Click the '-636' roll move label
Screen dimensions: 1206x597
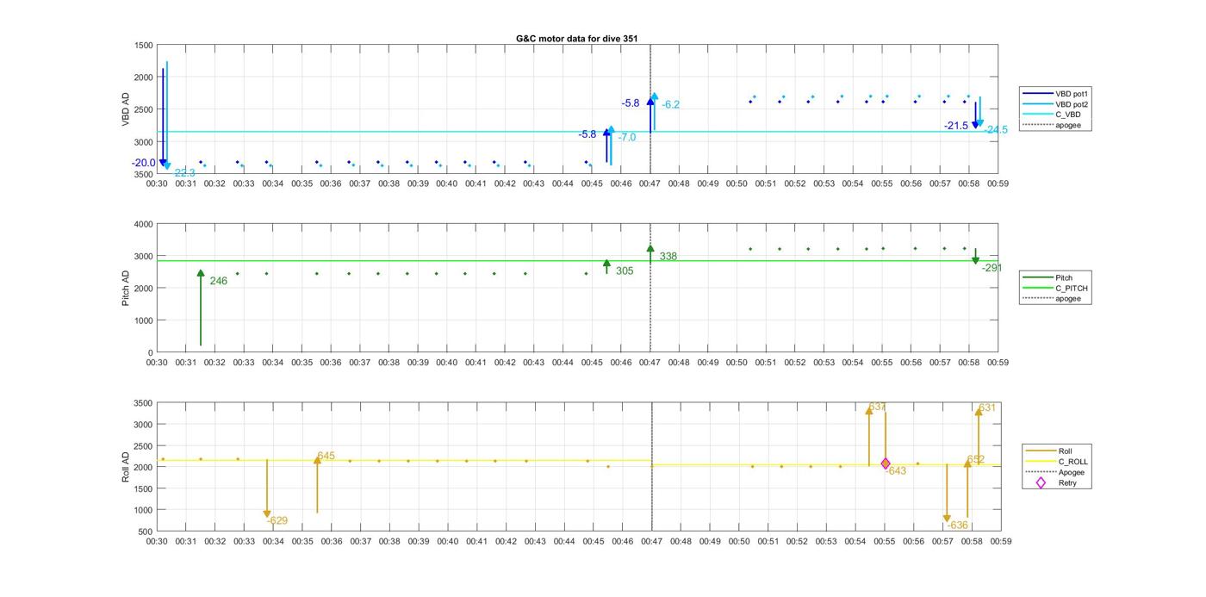[957, 525]
